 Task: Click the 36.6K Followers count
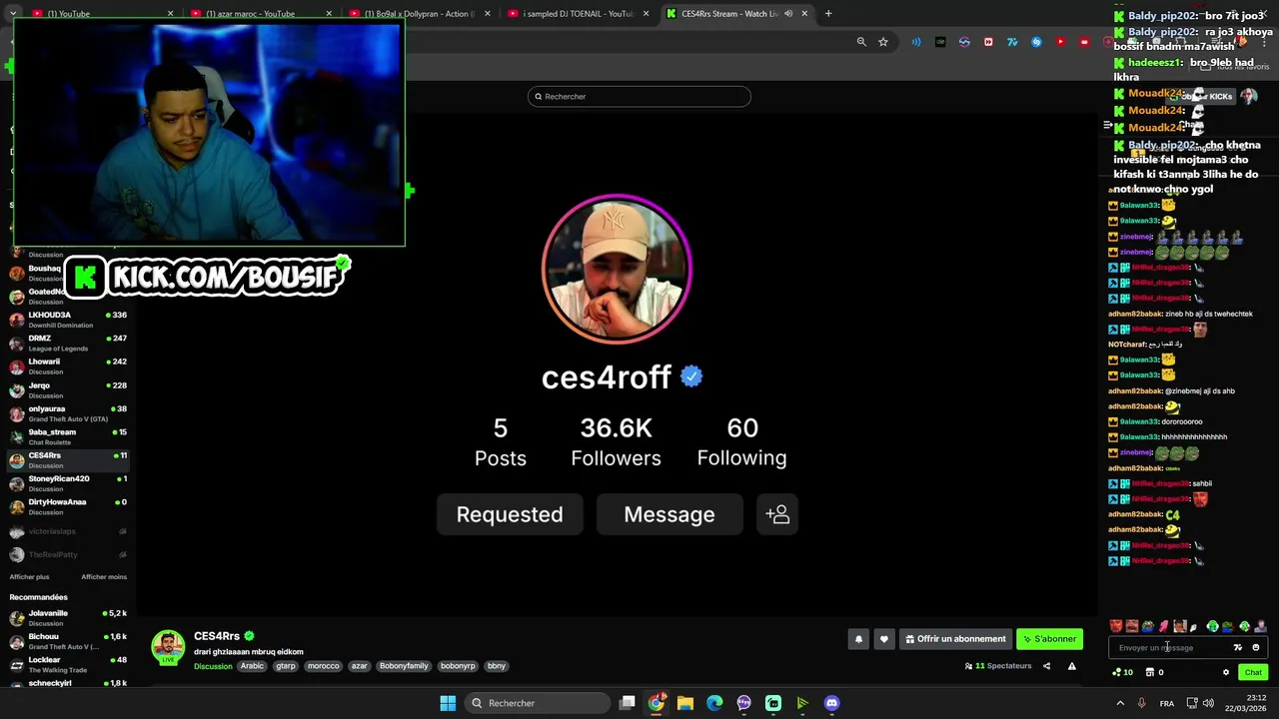616,441
